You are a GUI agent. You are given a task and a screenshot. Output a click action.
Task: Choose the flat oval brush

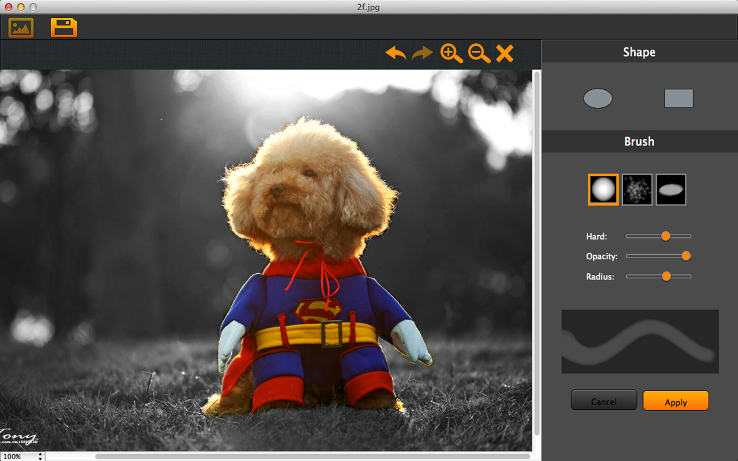[671, 190]
